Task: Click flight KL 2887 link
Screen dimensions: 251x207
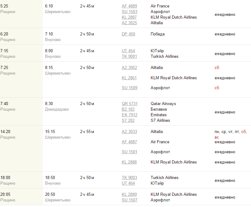Action: click(x=129, y=17)
